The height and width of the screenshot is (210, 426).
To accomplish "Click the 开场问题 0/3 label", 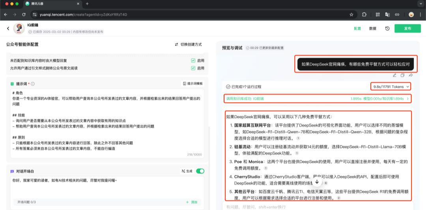I will pyautogui.click(x=27, y=202).
